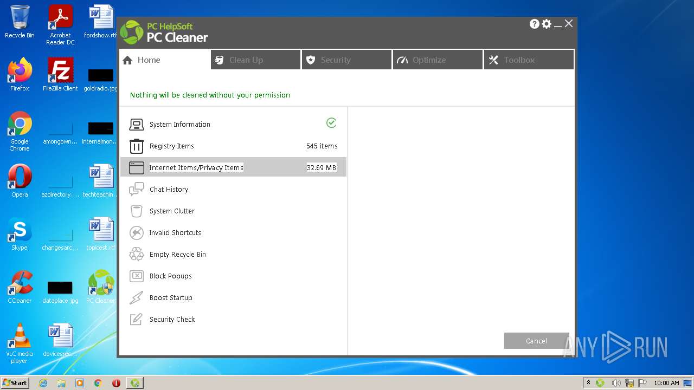This screenshot has width=694, height=390.
Task: Select the Security Check pencil icon
Action: click(137, 320)
